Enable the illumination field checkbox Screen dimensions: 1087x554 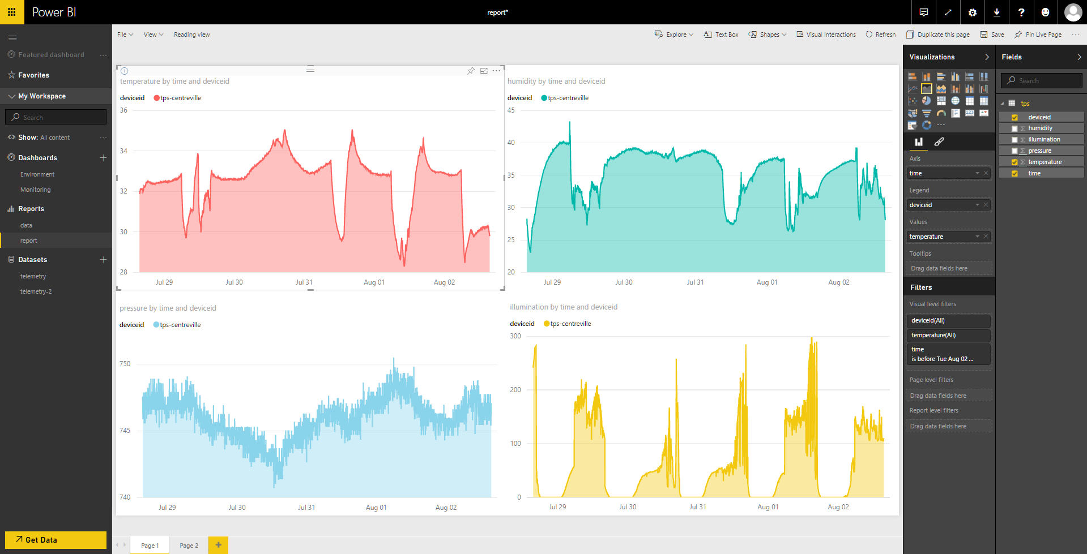(x=1014, y=140)
